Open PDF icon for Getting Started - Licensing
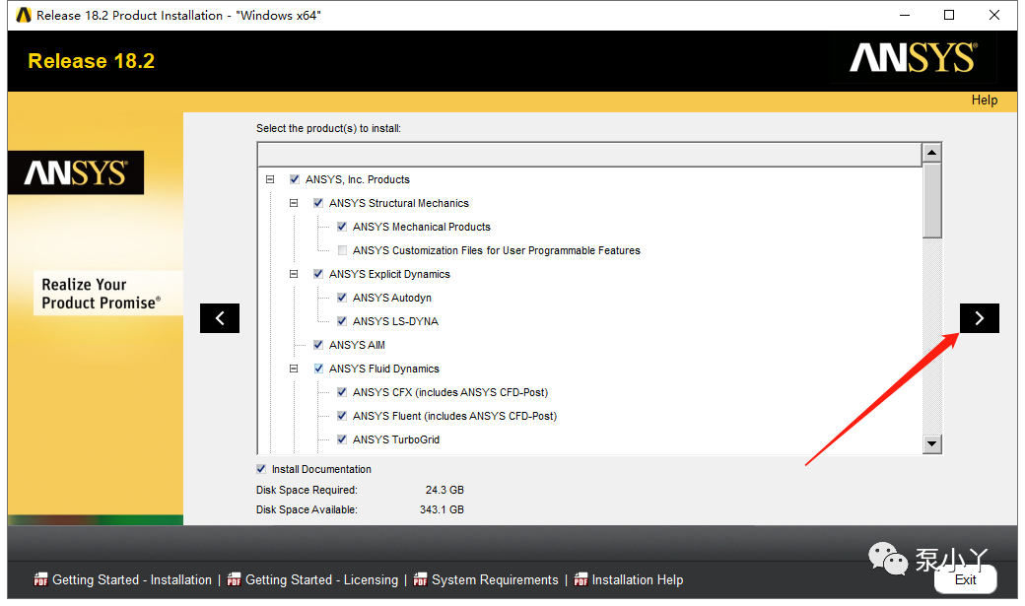 click(234, 579)
